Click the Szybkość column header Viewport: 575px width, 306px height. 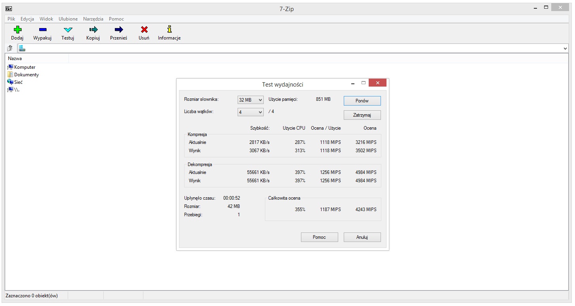click(260, 128)
